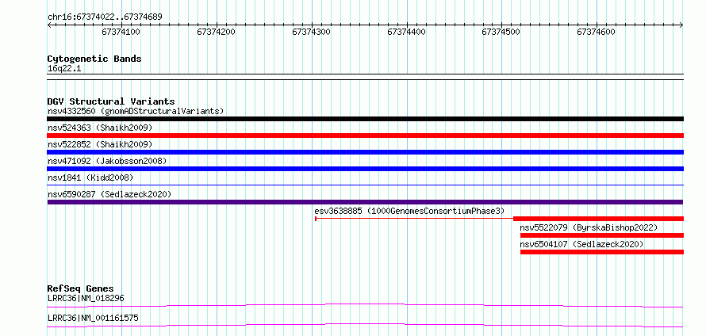Click the nsv6504107 Sedlazeck2020 red bar
The image size is (706, 336).
click(602, 252)
